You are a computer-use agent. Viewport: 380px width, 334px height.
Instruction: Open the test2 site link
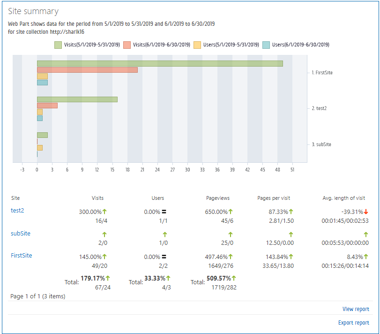coord(17,210)
